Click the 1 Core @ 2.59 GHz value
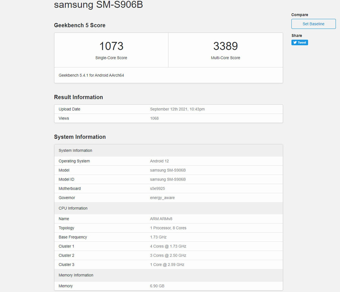The width and height of the screenshot is (340, 292). [x=167, y=265]
